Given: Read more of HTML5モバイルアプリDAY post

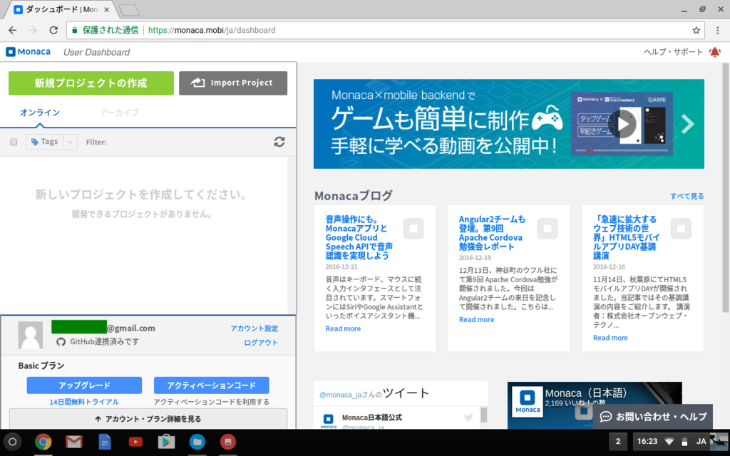Looking at the screenshot, I should pyautogui.click(x=610, y=338).
